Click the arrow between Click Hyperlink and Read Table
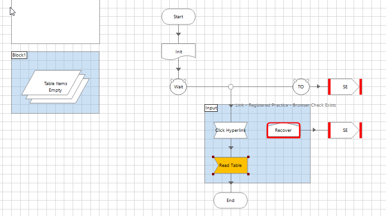This screenshot has width=386, height=216. point(231,148)
